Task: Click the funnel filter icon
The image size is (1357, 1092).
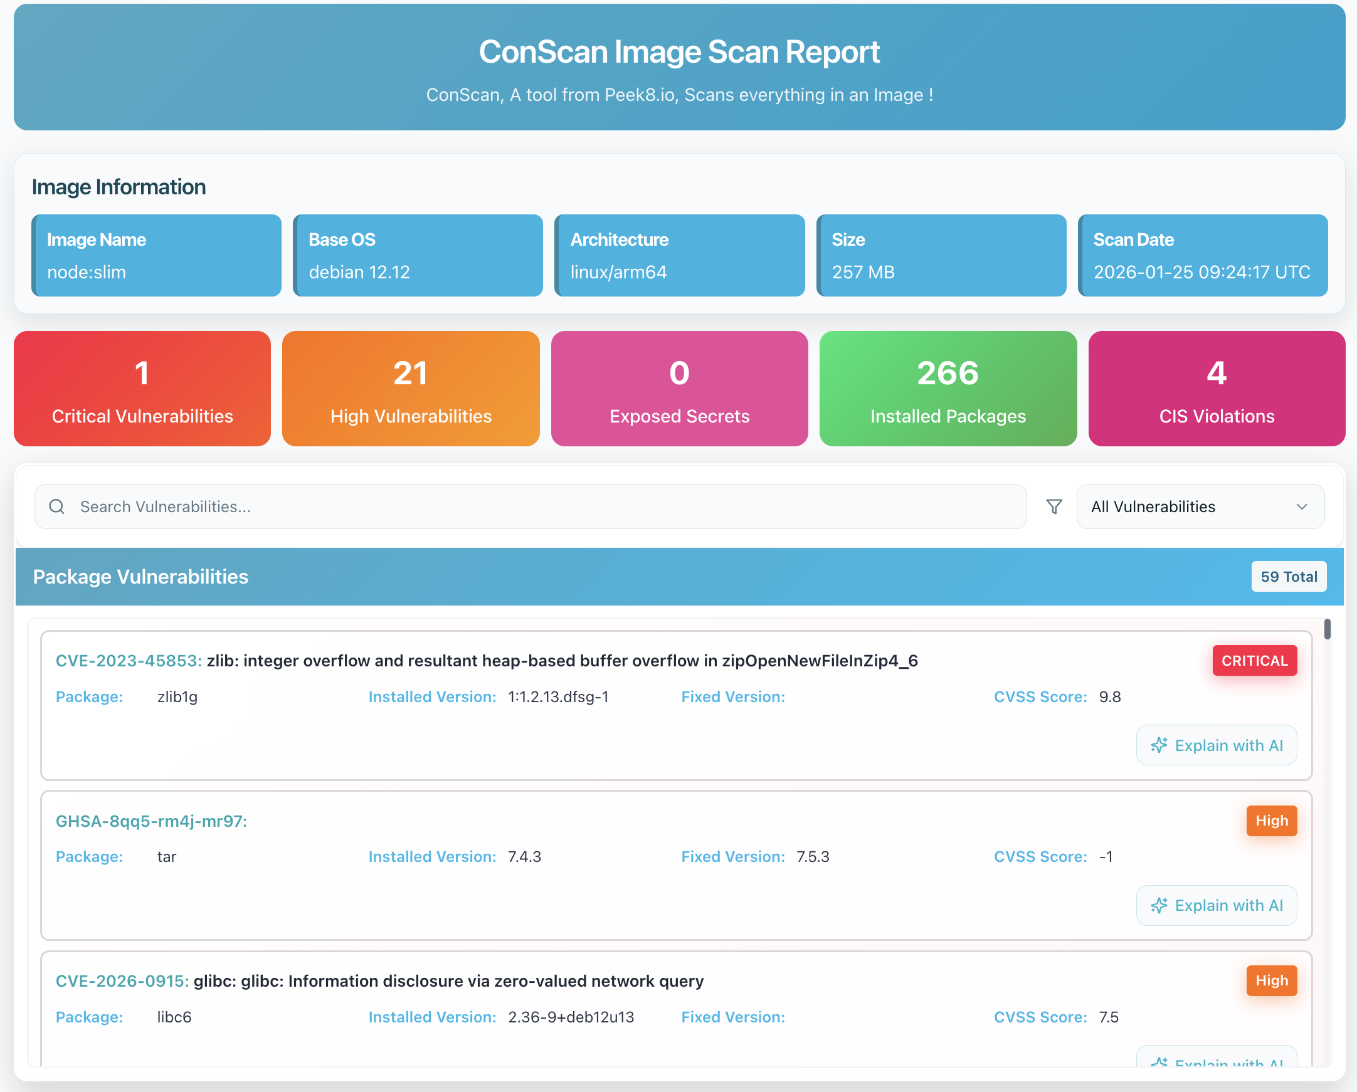Action: tap(1054, 507)
